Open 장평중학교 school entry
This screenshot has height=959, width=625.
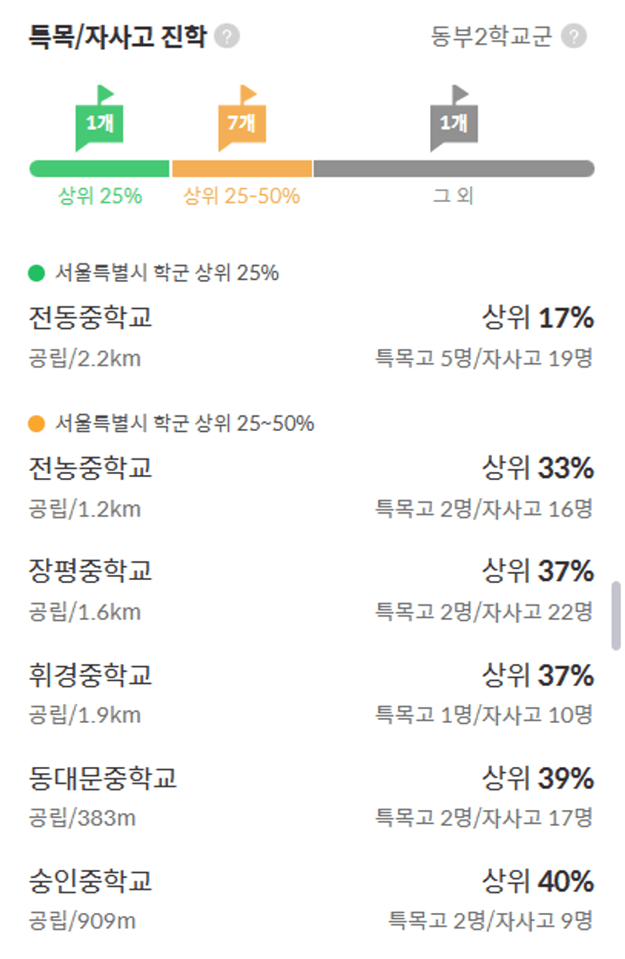(x=311, y=590)
